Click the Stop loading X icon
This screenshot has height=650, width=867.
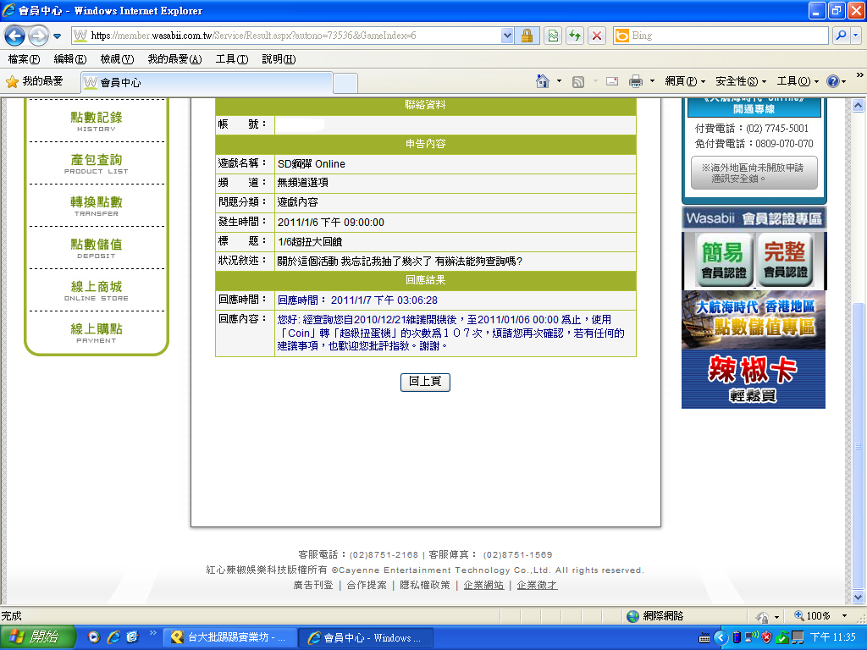[597, 36]
